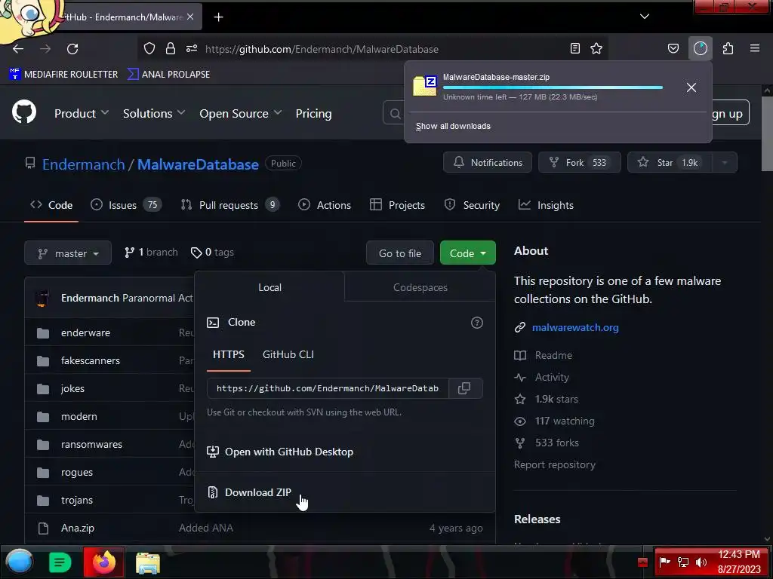Expand the Product menu

coord(82,113)
